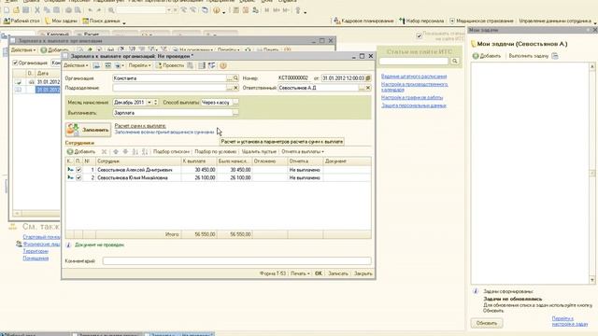This screenshot has height=336, width=598.
Task: Open Перейти dropdown in document toolbar
Action: tap(139, 65)
